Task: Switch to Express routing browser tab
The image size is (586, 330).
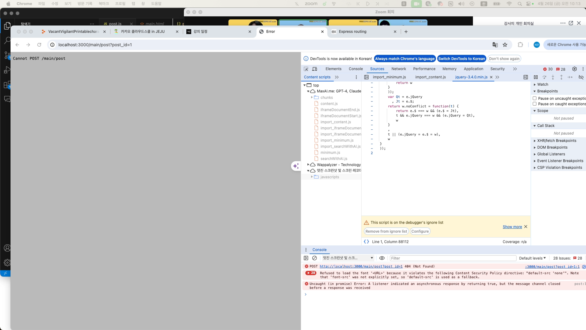Action: 352,32
